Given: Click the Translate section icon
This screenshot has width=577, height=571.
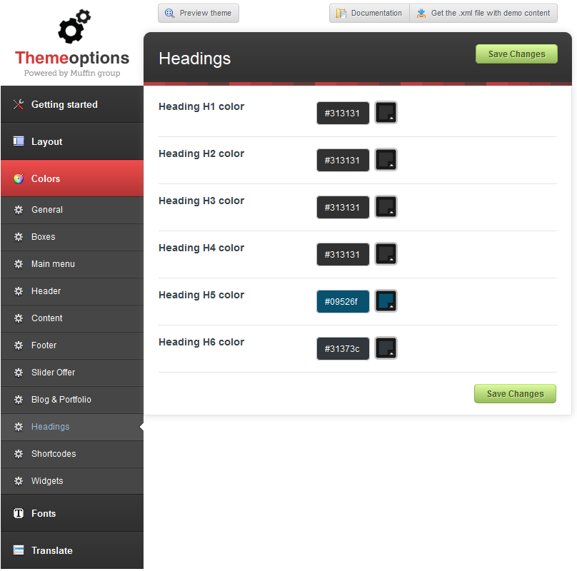Looking at the screenshot, I should (x=19, y=550).
